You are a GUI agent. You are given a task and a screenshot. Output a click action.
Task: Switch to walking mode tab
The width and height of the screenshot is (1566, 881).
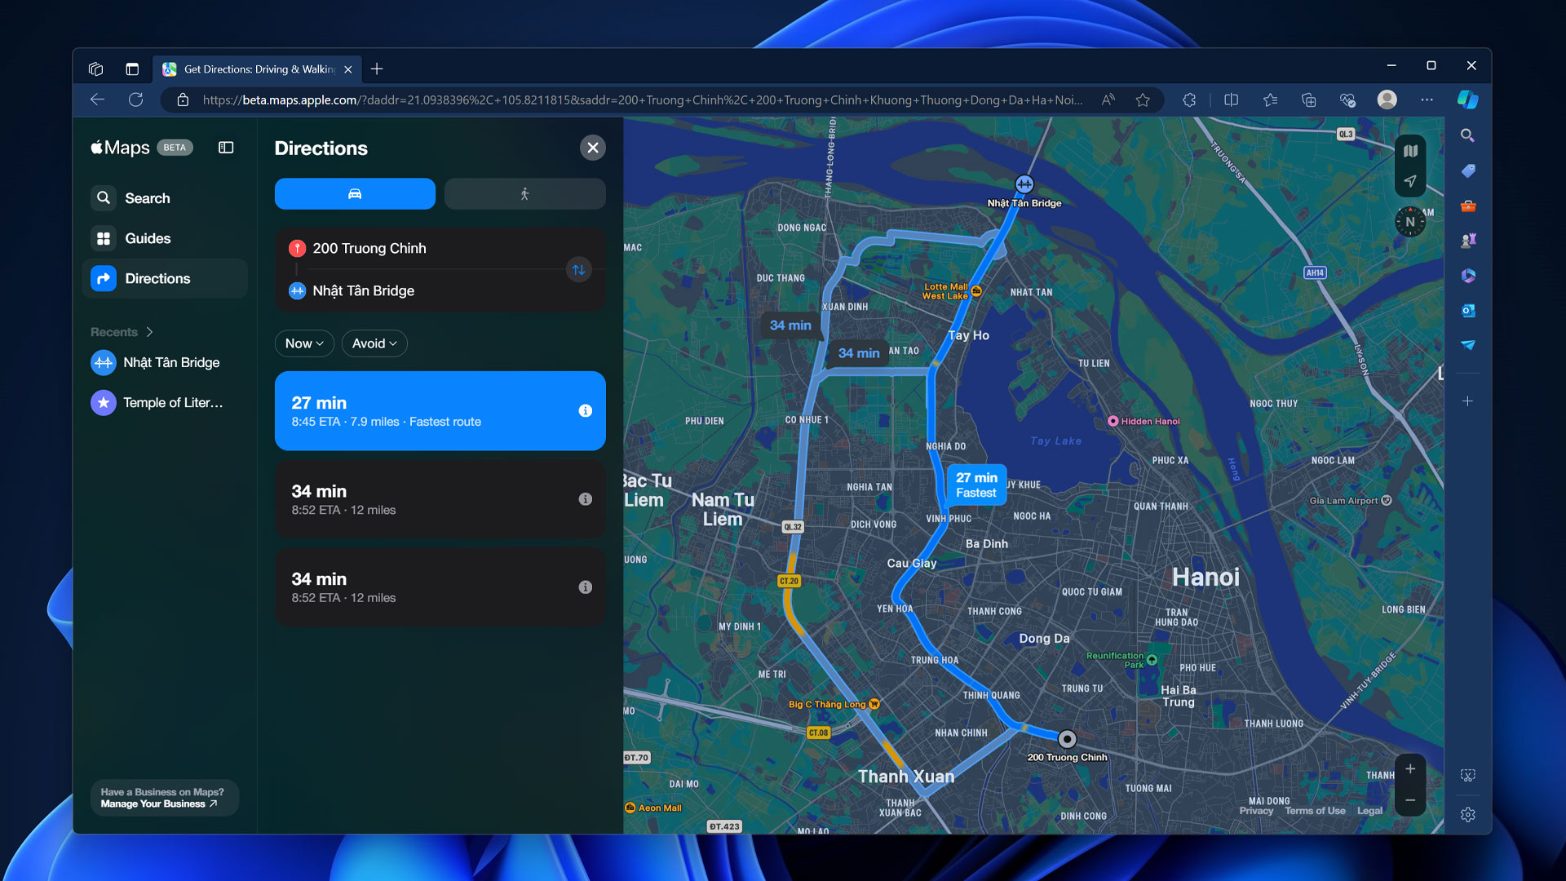[x=524, y=194]
